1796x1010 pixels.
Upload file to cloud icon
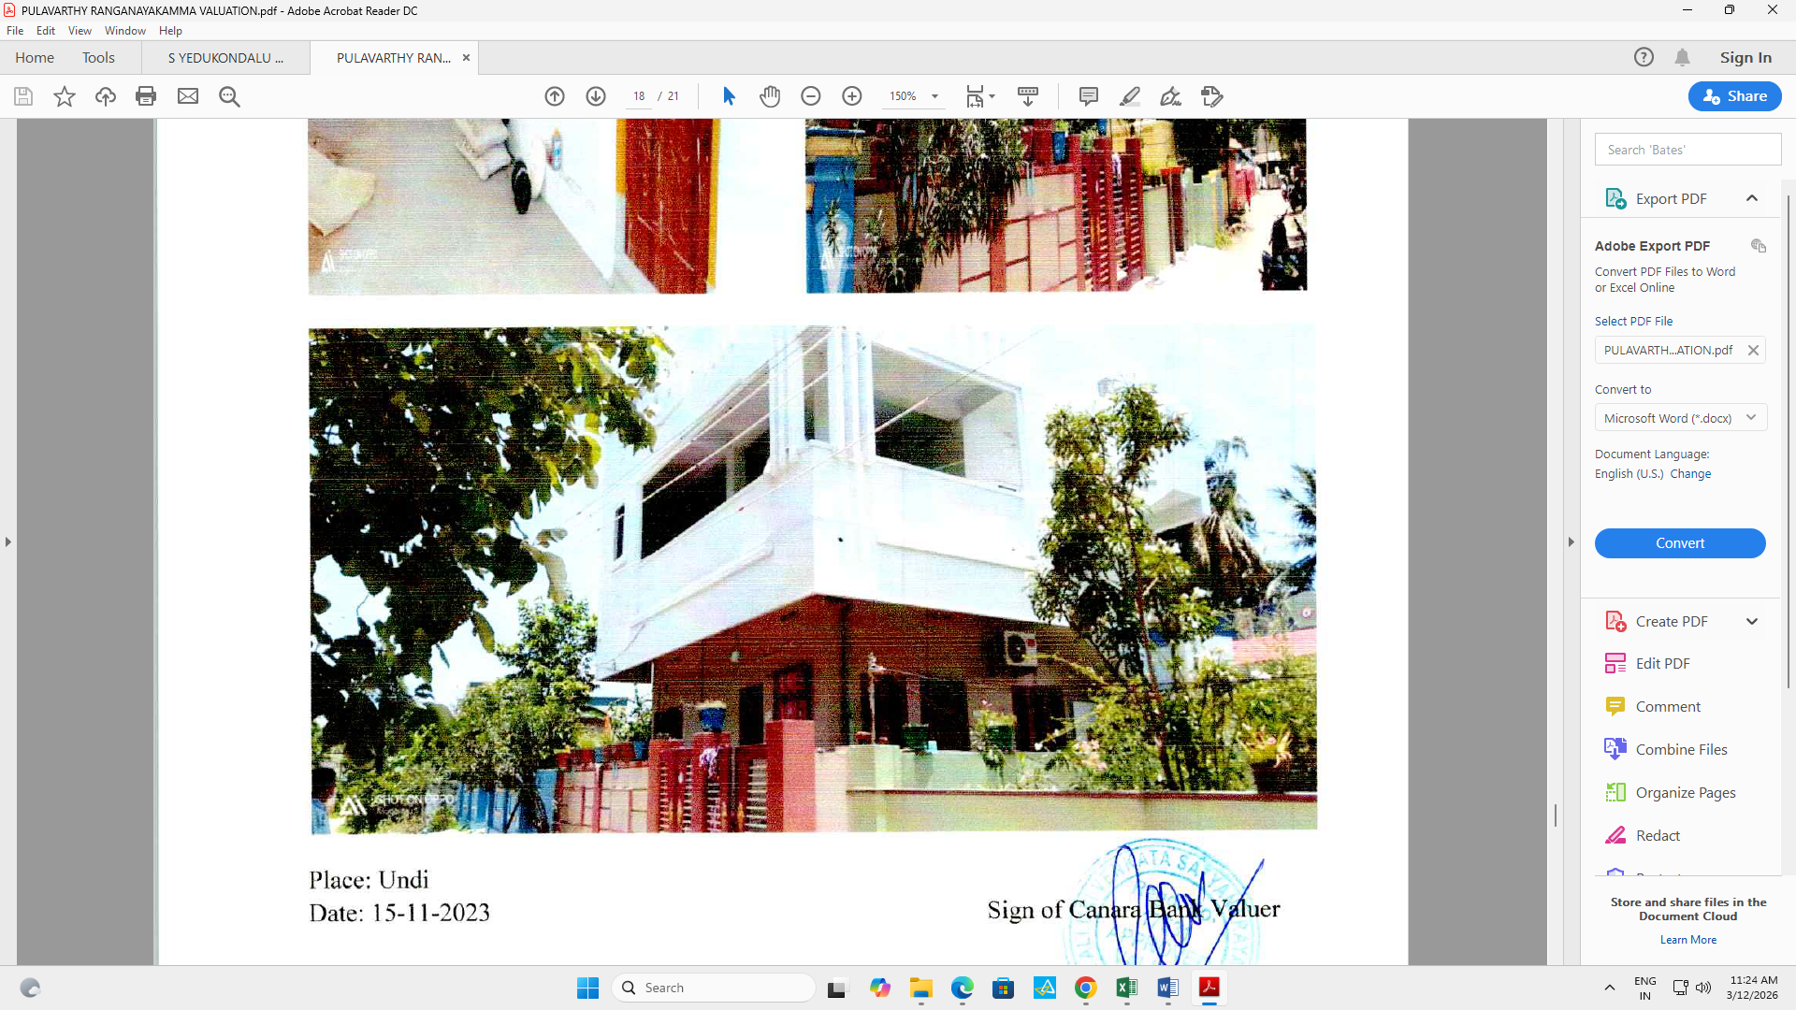pos(106,96)
